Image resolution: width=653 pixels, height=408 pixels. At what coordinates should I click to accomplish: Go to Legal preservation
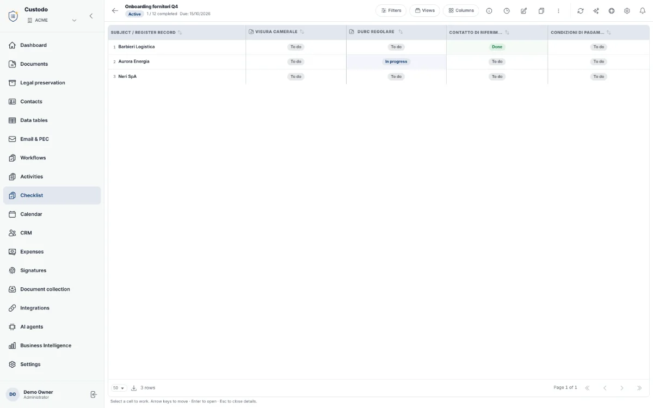(52, 83)
